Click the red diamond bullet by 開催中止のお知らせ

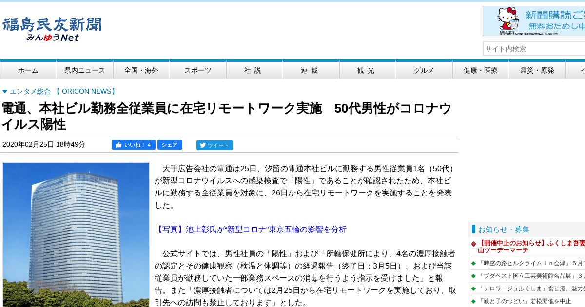(x=473, y=243)
